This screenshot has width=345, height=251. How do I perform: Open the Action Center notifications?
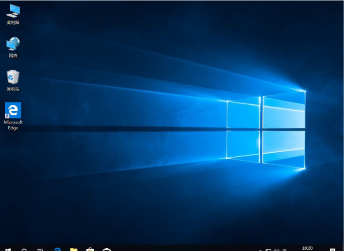(x=333, y=250)
